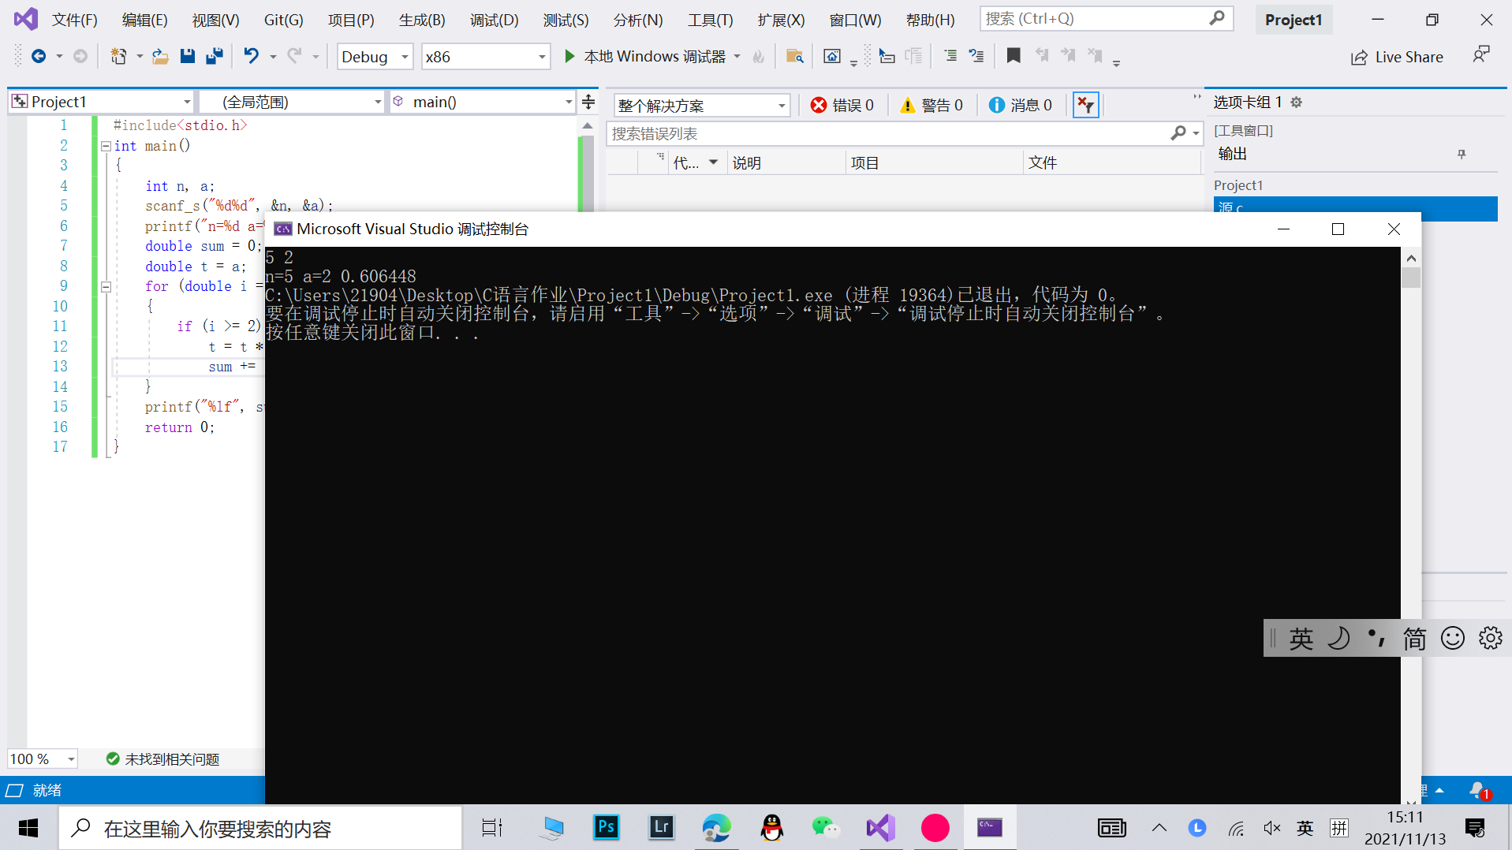Viewport: 1512px width, 850px height.
Task: Open the Debug configuration dropdown
Action: click(375, 57)
